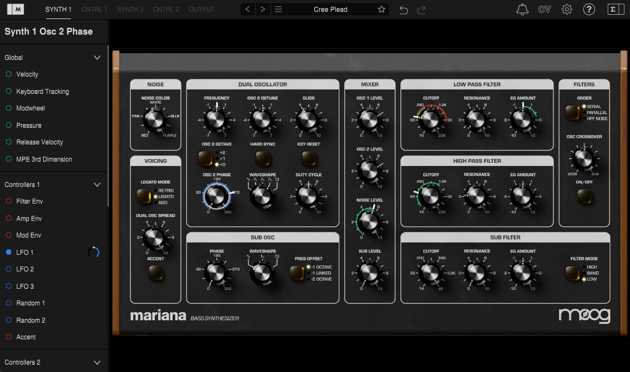This screenshot has width=630, height=372.
Task: Click the Accent source circle
Action: point(9,337)
